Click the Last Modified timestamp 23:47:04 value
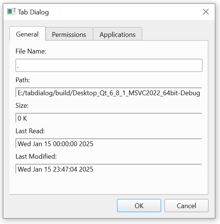The height and width of the screenshot is (224, 220). [109, 169]
